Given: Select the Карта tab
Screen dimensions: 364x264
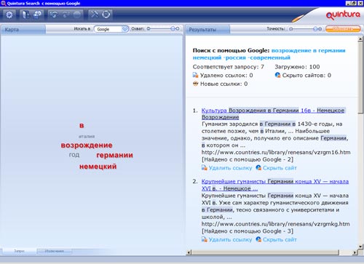Looking at the screenshot, I should click(x=23, y=30).
